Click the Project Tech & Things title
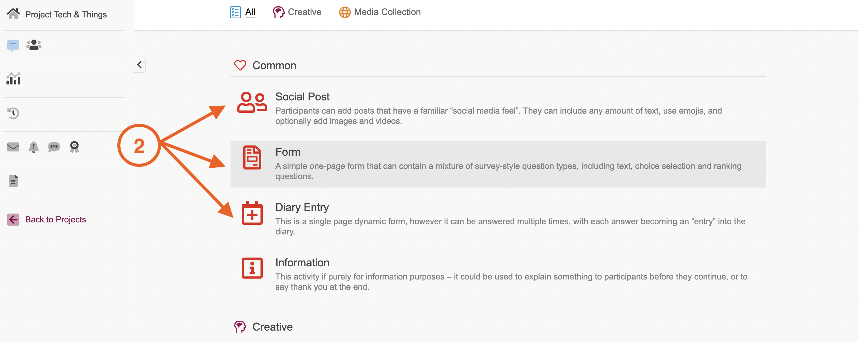Screen dimensions: 859x342 coord(66,15)
